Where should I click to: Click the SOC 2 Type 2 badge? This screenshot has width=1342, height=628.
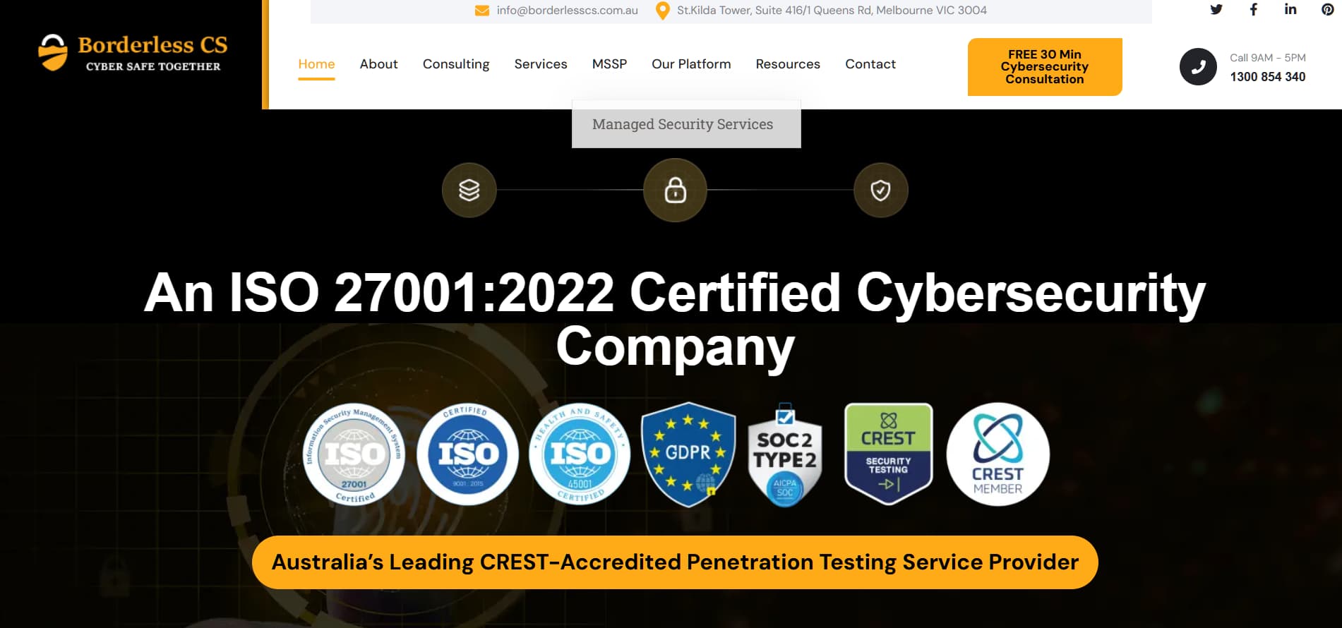[785, 455]
